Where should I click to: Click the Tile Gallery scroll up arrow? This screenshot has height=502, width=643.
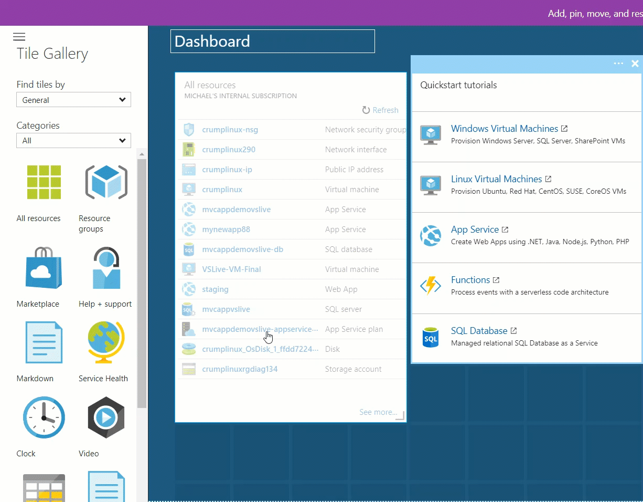point(142,154)
